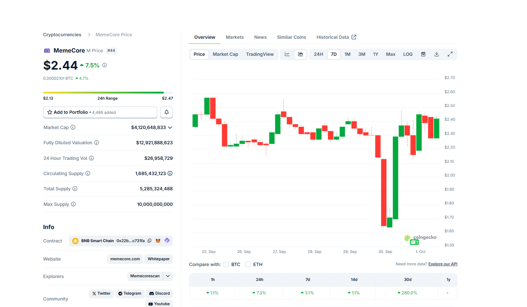Viewport: 527px width, 307px height.
Task: Expand chart to fullscreen with expand icon
Action: 450,54
